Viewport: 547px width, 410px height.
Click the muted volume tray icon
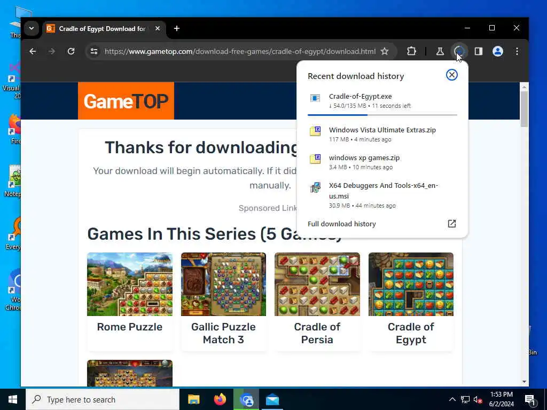pos(478,400)
